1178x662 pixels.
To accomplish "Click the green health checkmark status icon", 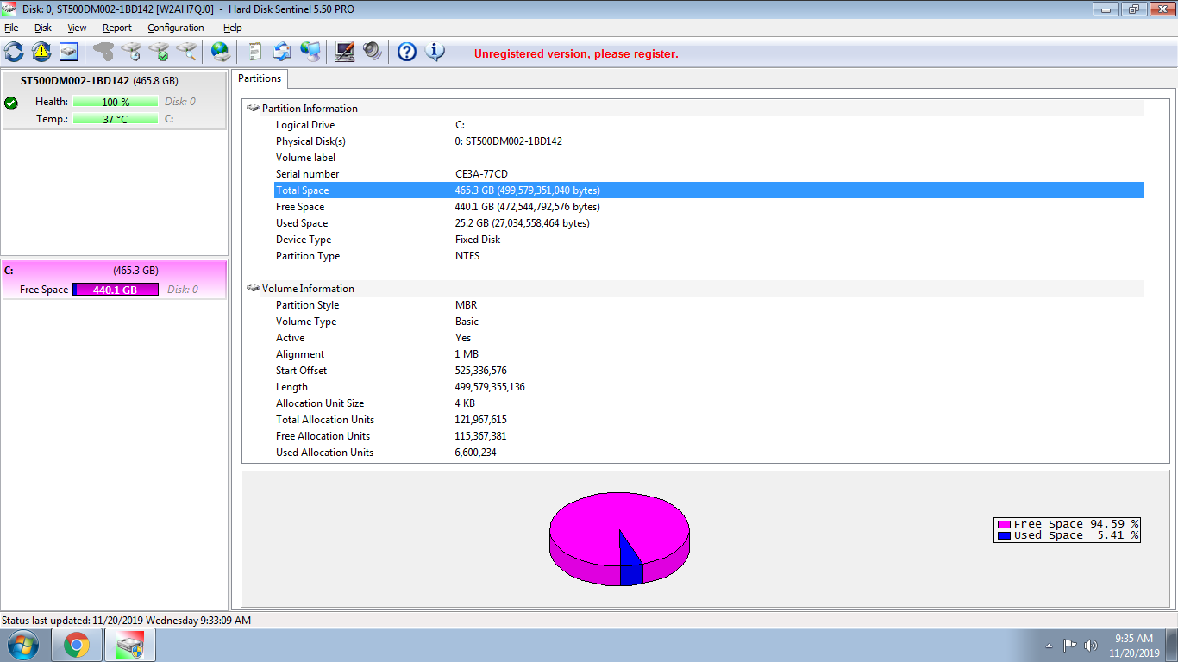I will 11,103.
